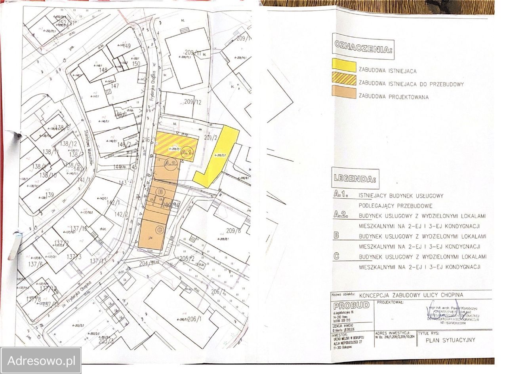Image resolution: width=507 pixels, height=374 pixels.
Task: Click parcel number 206/1 on the map
Action: [x=194, y=319]
